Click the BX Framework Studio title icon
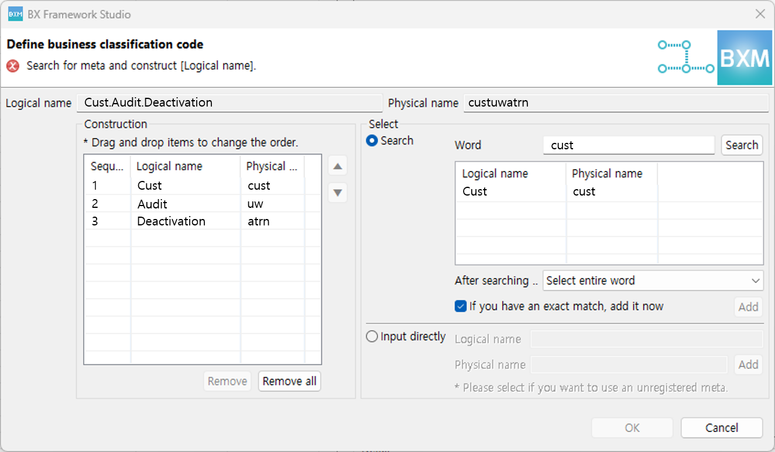Viewport: 775px width, 452px height. coord(15,14)
